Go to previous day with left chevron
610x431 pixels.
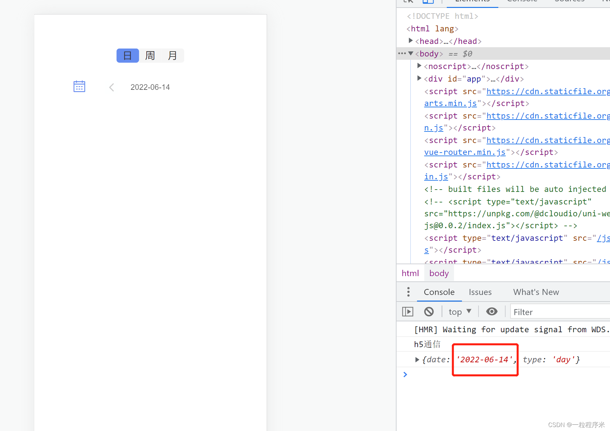pyautogui.click(x=112, y=87)
